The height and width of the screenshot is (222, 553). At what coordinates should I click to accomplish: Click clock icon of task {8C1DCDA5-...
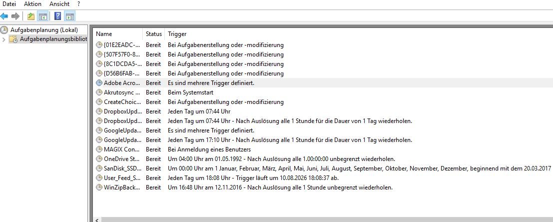pos(99,64)
